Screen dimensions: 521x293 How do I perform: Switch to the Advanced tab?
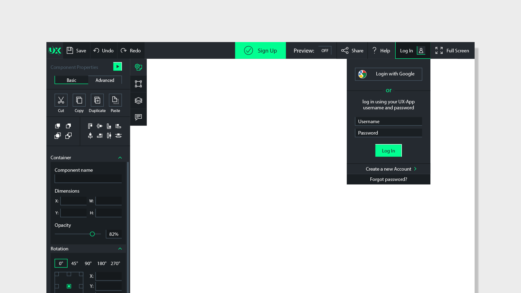[105, 80]
